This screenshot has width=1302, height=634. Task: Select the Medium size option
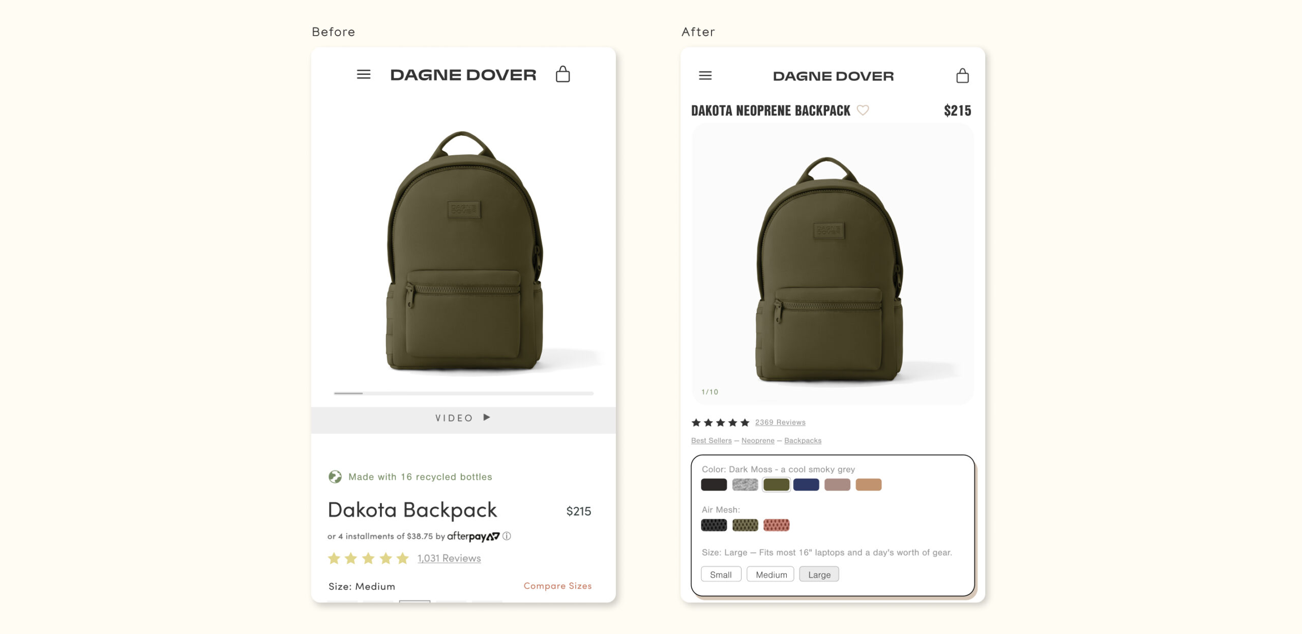(771, 574)
